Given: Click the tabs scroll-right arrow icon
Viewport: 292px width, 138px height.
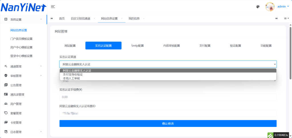Looking at the screenshot, I should click(x=277, y=18).
